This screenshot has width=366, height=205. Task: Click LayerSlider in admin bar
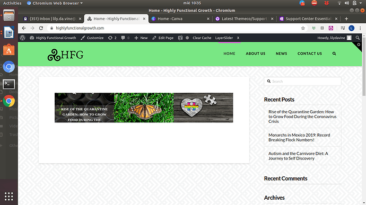click(x=224, y=38)
